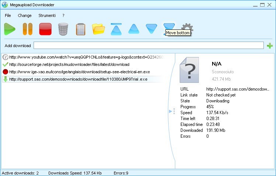This screenshot has height=176, width=276.
Task: Click the 'Downloading' state value
Action: (218, 101)
